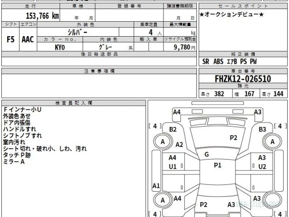Image resolution: width=289 pixels, height=217 pixels.
Task: Select inspector note ミラーA
Action: [x=14, y=162]
